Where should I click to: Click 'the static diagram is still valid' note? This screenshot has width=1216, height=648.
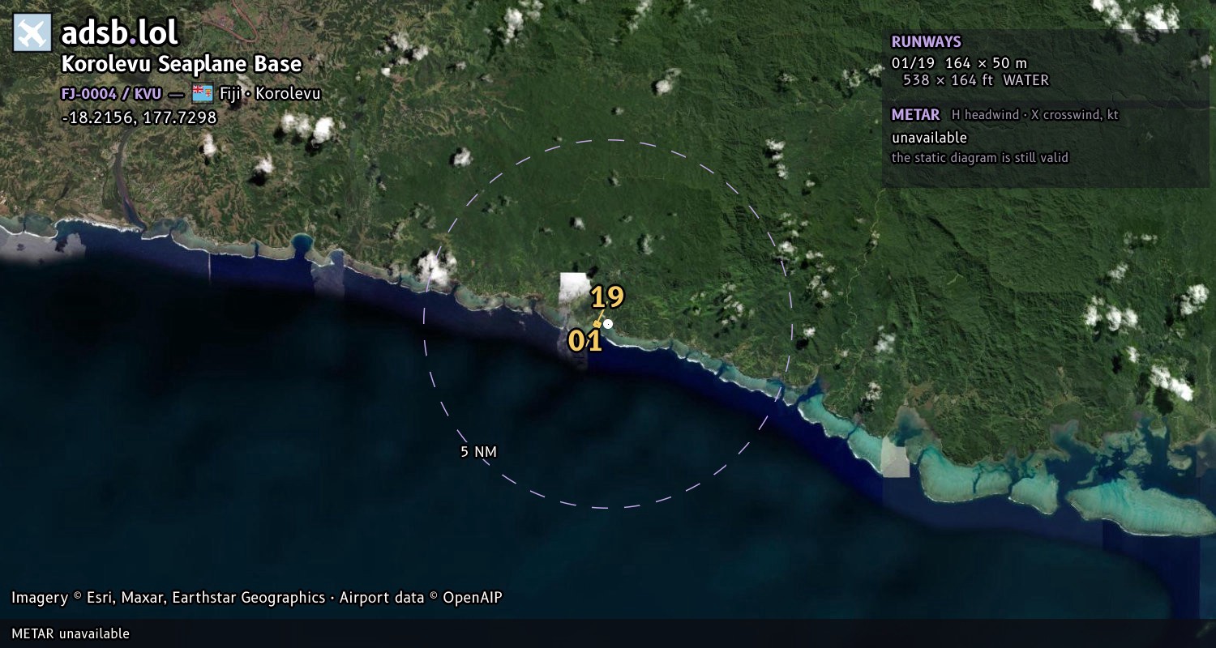(x=980, y=158)
